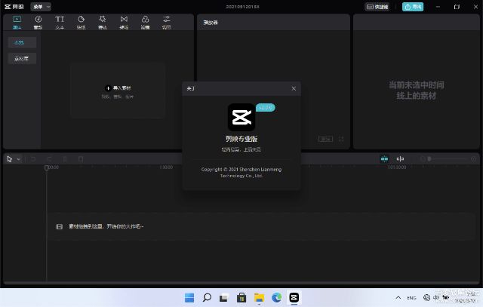Click the track icon beside drag-material hint

click(60, 226)
